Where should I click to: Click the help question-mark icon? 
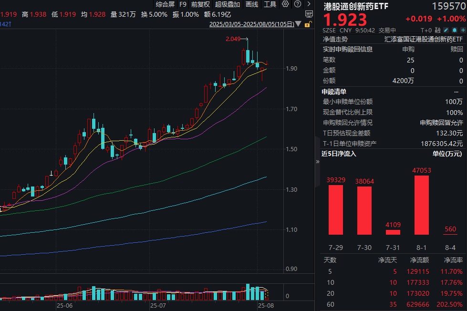298,4
